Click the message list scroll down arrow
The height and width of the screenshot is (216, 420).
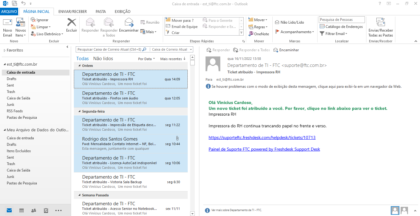point(193,214)
